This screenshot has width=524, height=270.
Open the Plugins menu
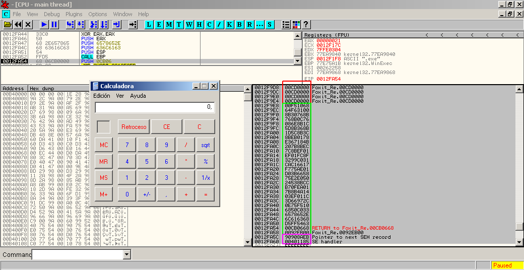[x=74, y=14]
